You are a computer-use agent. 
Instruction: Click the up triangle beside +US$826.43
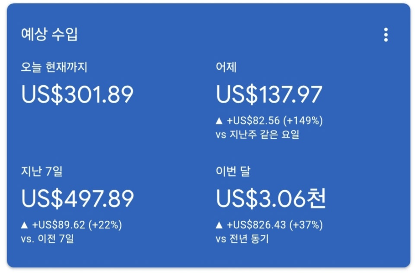pyautogui.click(x=219, y=225)
